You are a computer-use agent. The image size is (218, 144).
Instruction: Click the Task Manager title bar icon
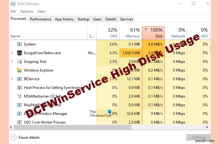click(x=13, y=4)
